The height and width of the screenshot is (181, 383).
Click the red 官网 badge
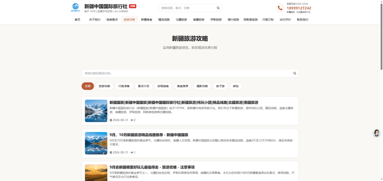(133, 6)
